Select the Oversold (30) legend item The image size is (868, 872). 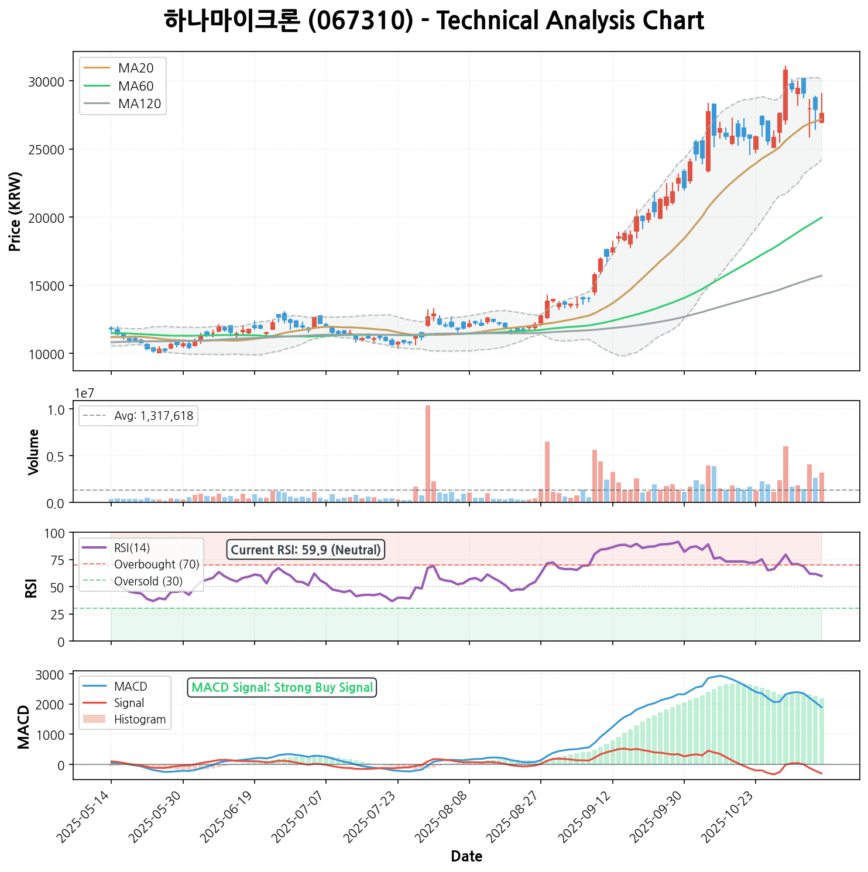(x=148, y=581)
